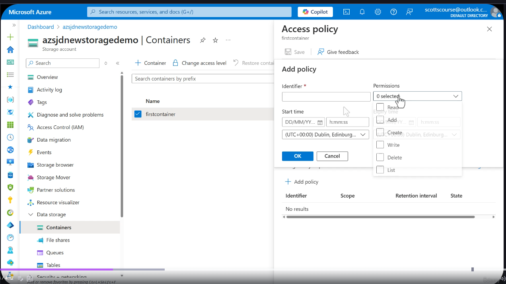Image resolution: width=506 pixels, height=284 pixels.
Task: Click the Home icon in the sidebar
Action: pos(10,49)
